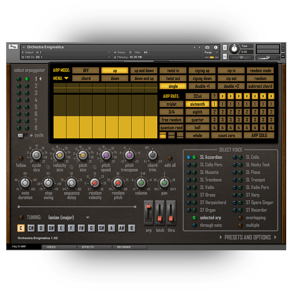
Task: Switch to the VOICES tab
Action: pyautogui.click(x=59, y=247)
